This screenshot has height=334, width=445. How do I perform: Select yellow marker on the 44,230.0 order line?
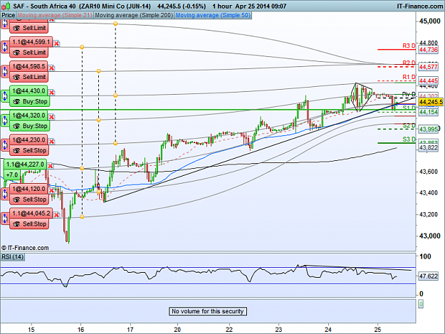point(115,143)
